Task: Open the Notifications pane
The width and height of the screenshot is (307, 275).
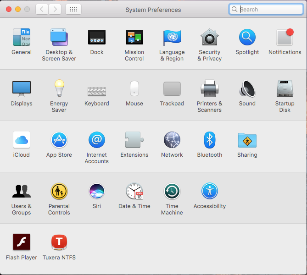Action: [285, 38]
